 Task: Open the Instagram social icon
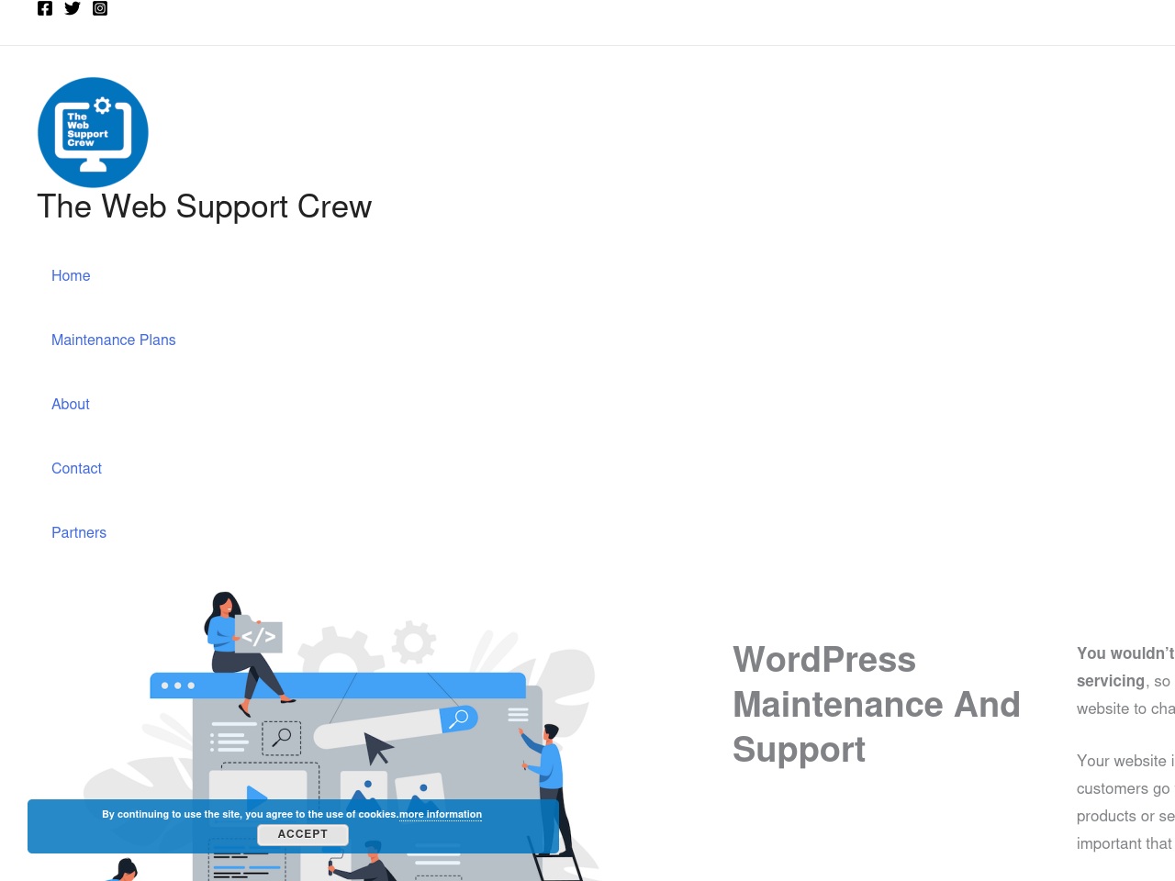point(100,8)
